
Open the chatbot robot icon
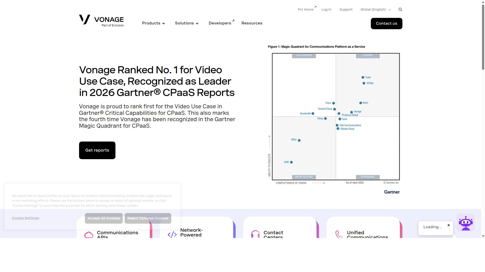click(x=466, y=223)
